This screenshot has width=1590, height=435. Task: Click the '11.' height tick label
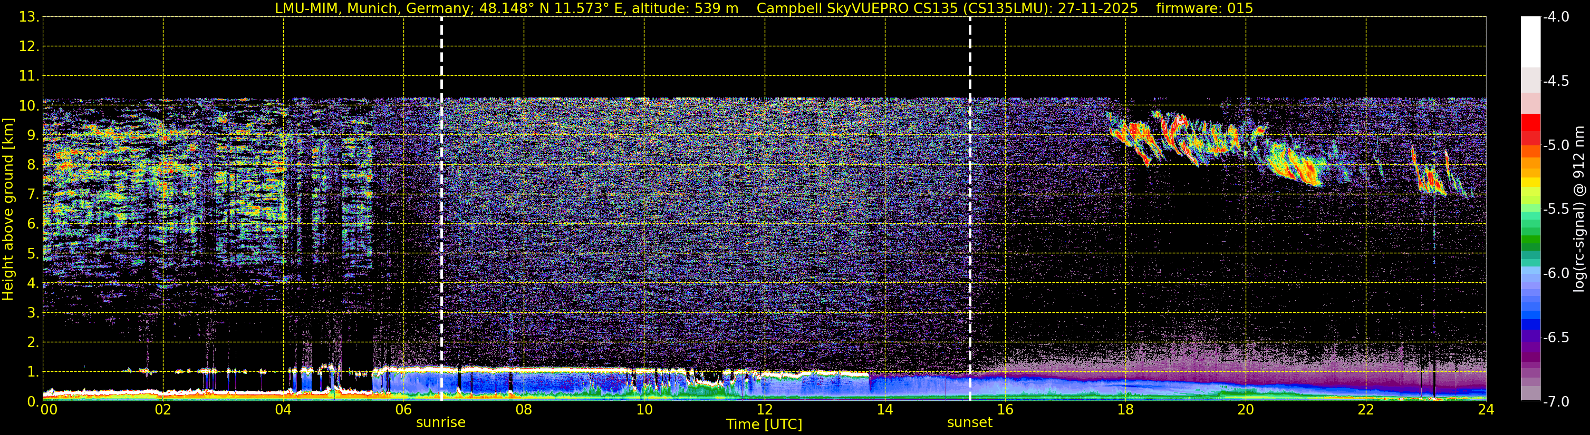click(x=29, y=76)
